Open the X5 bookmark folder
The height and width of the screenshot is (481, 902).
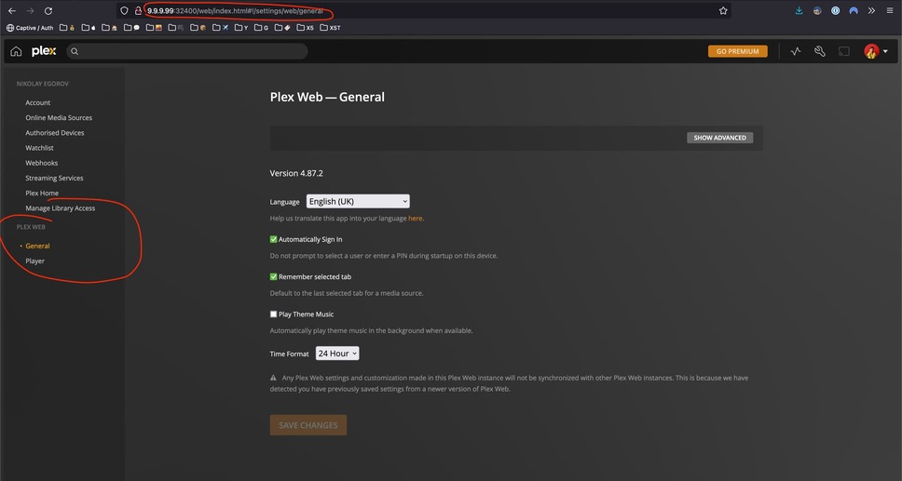(306, 28)
